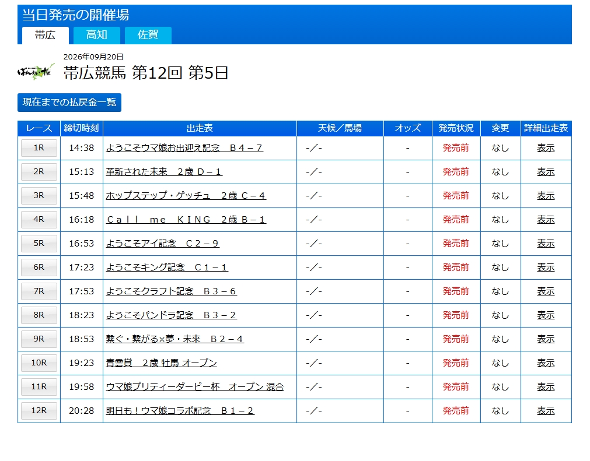Open 現在までの払戻金一覧 payout list
The width and height of the screenshot is (590, 461).
point(69,102)
